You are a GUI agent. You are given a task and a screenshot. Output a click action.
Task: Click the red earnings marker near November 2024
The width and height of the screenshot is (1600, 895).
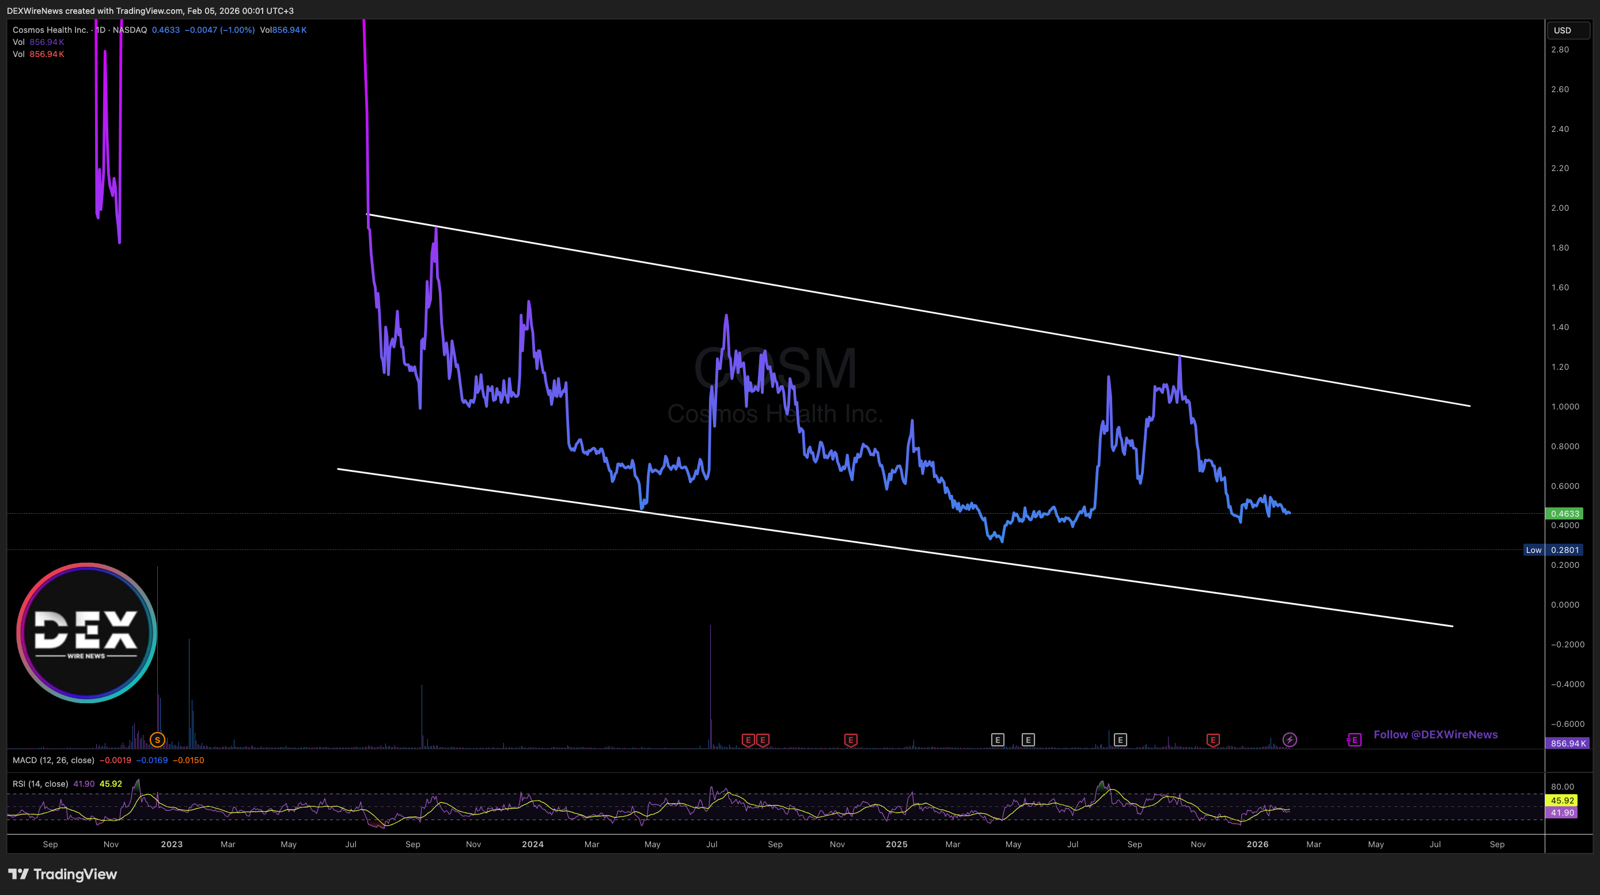[x=850, y=739]
